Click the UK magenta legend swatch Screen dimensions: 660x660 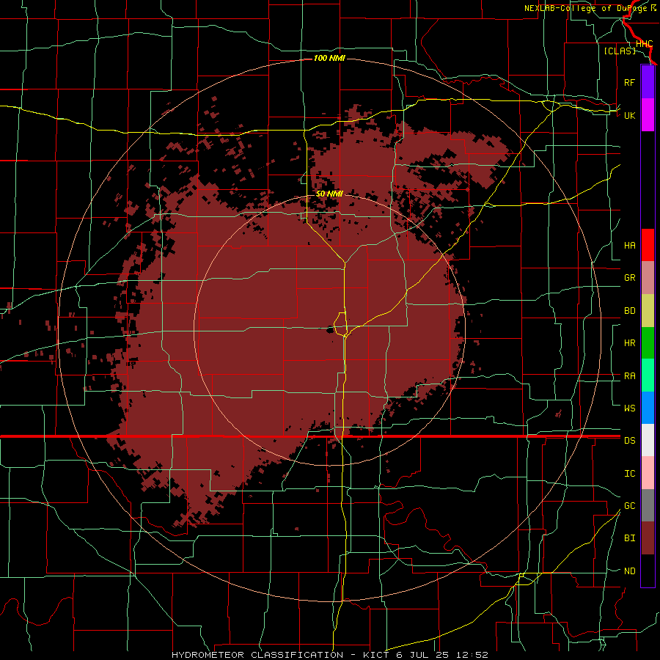(x=648, y=115)
